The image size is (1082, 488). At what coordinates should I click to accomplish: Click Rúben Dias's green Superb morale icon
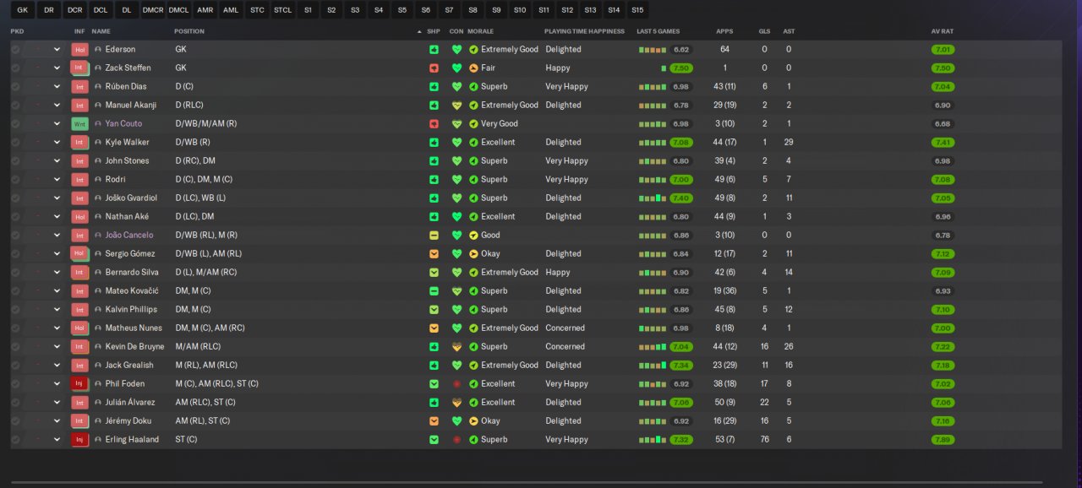click(473, 86)
